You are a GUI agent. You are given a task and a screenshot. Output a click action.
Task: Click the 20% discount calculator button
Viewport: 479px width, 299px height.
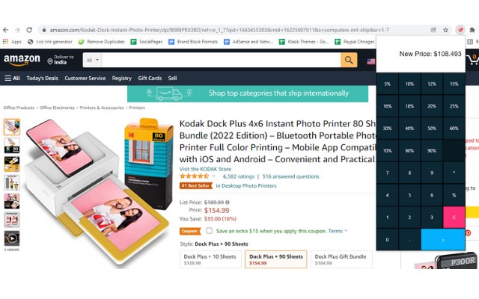coord(432,106)
